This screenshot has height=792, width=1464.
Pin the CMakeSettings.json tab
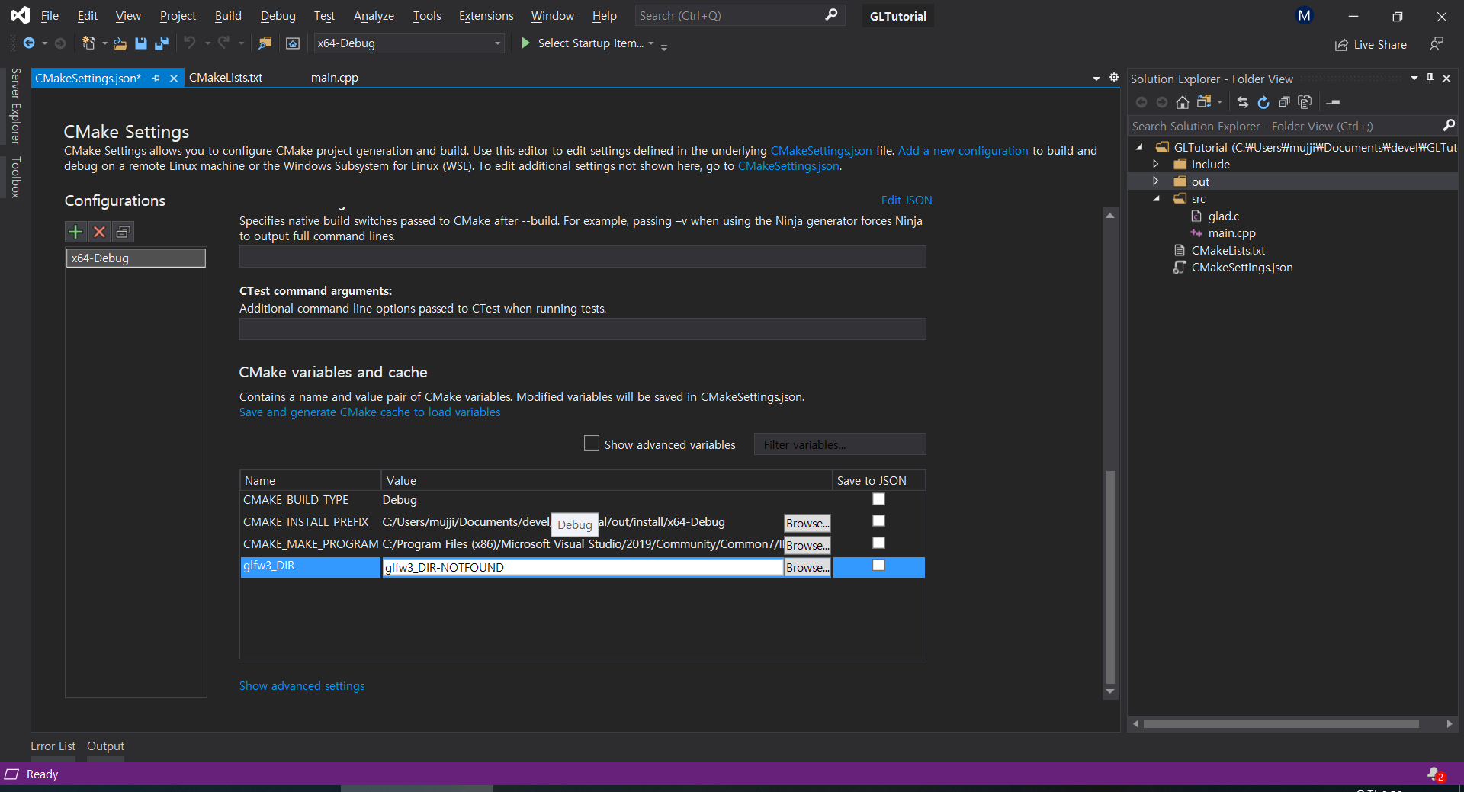coord(156,79)
